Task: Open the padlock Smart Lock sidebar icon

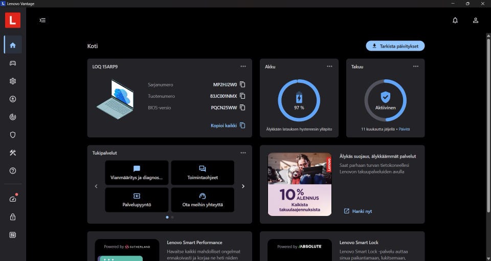Action: tap(13, 217)
